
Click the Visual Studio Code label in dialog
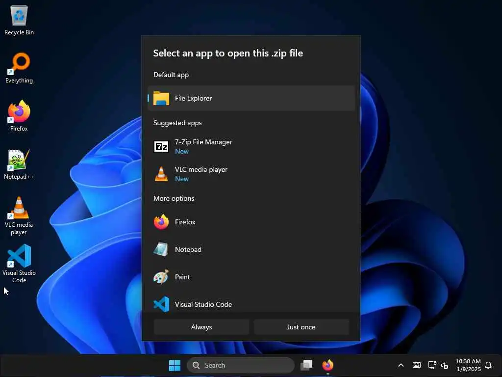click(x=203, y=304)
